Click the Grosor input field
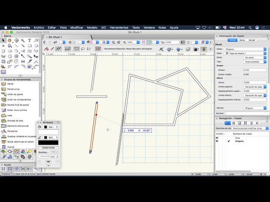Viewport: 270px width, 202px height. coord(255,70)
